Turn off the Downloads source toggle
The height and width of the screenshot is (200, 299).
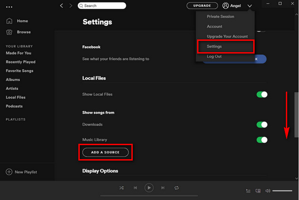[262, 125]
